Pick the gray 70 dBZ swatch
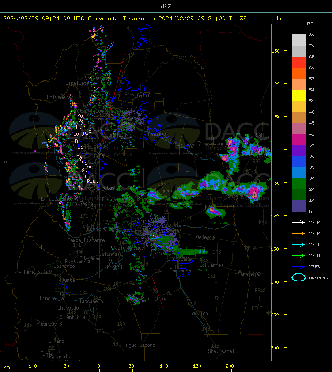332x372 pixels. [298, 51]
